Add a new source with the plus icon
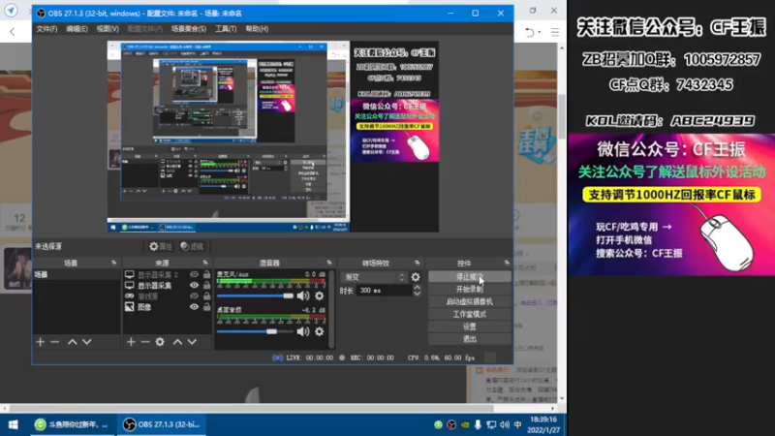The width and height of the screenshot is (775, 436). 131,342
